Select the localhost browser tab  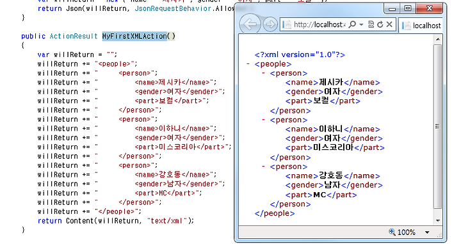coord(421,26)
